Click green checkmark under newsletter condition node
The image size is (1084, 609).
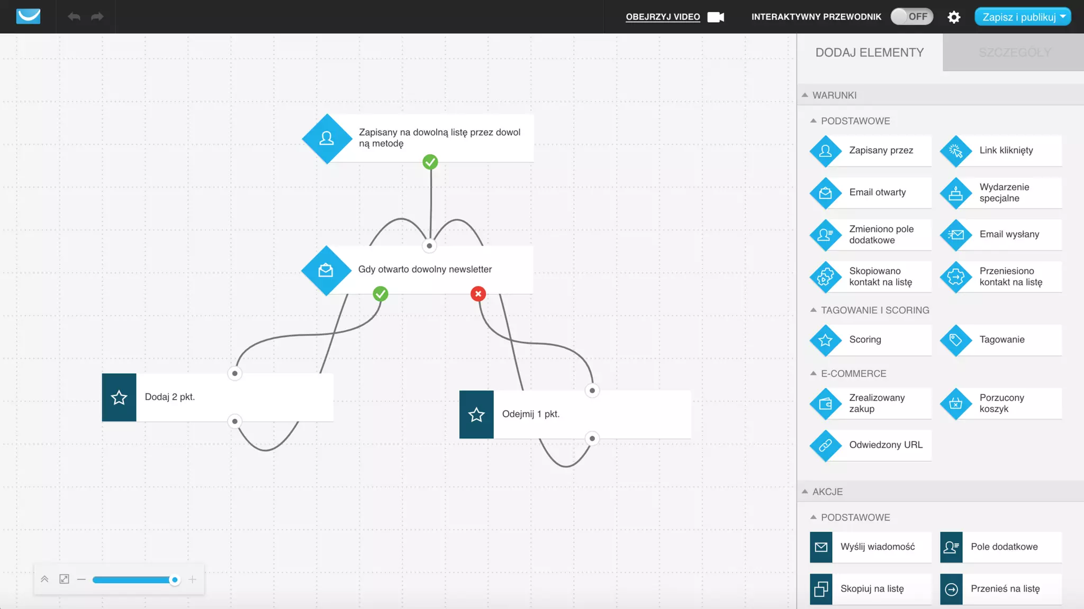coord(381,294)
